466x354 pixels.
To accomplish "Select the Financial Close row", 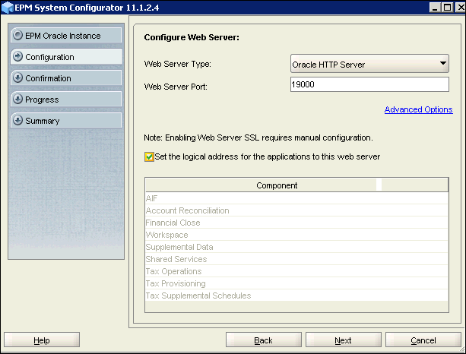I will pyautogui.click(x=296, y=223).
